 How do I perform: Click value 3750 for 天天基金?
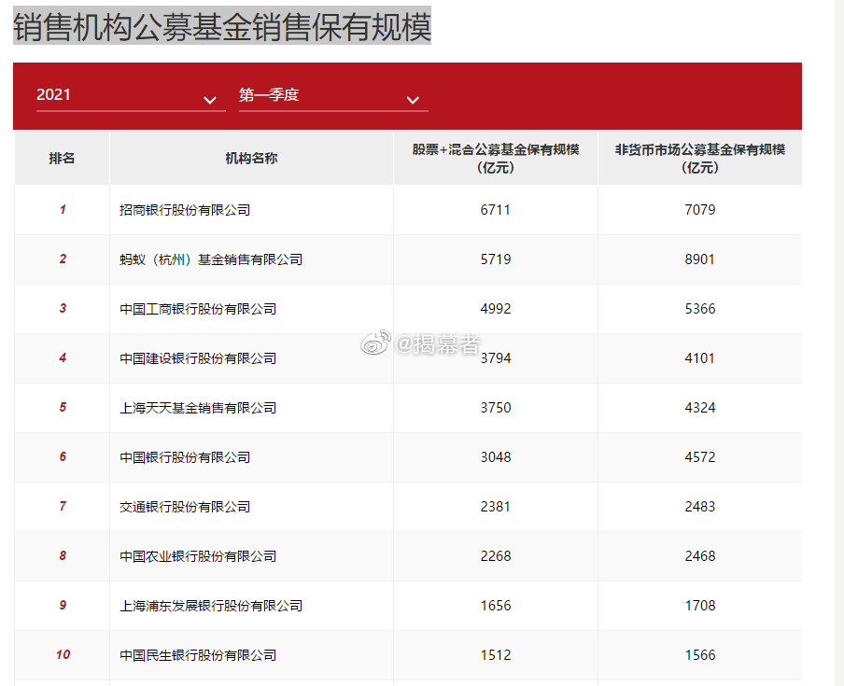[495, 408]
